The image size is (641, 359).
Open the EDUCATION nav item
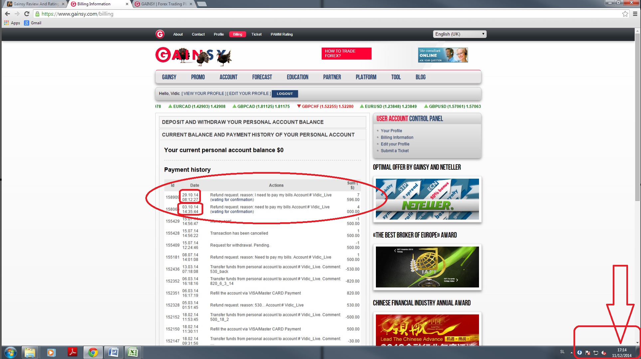pyautogui.click(x=298, y=77)
